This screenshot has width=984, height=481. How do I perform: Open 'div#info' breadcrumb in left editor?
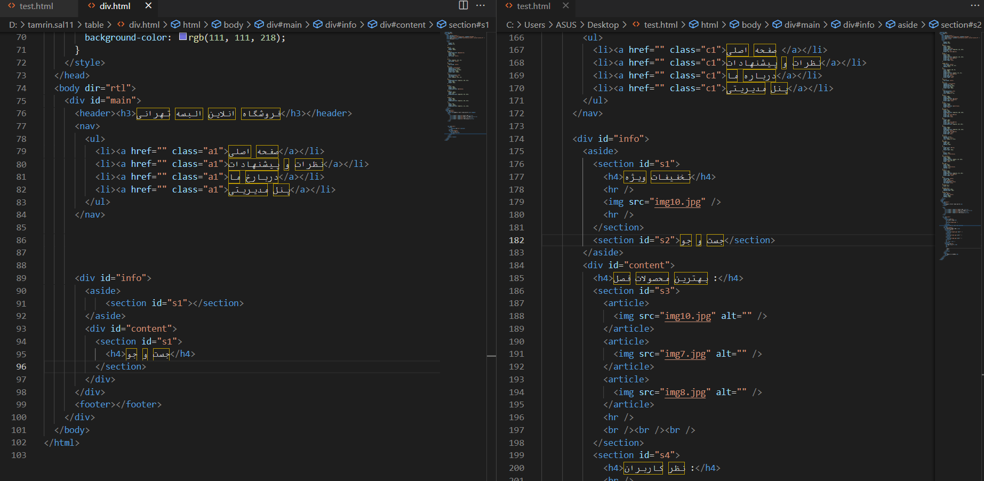341,25
